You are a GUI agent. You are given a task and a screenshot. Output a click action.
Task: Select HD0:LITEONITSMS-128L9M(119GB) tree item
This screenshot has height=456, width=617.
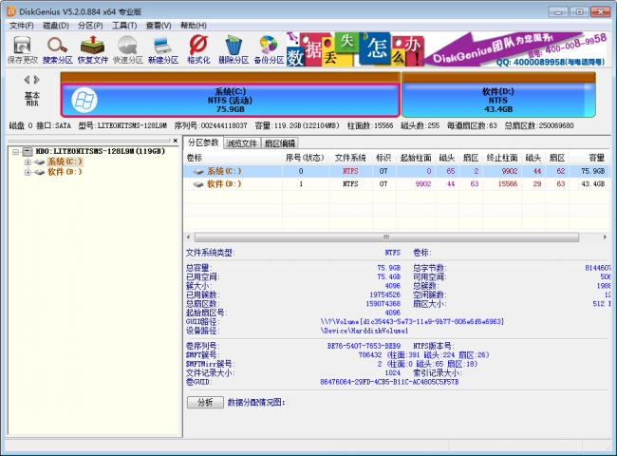click(101, 151)
